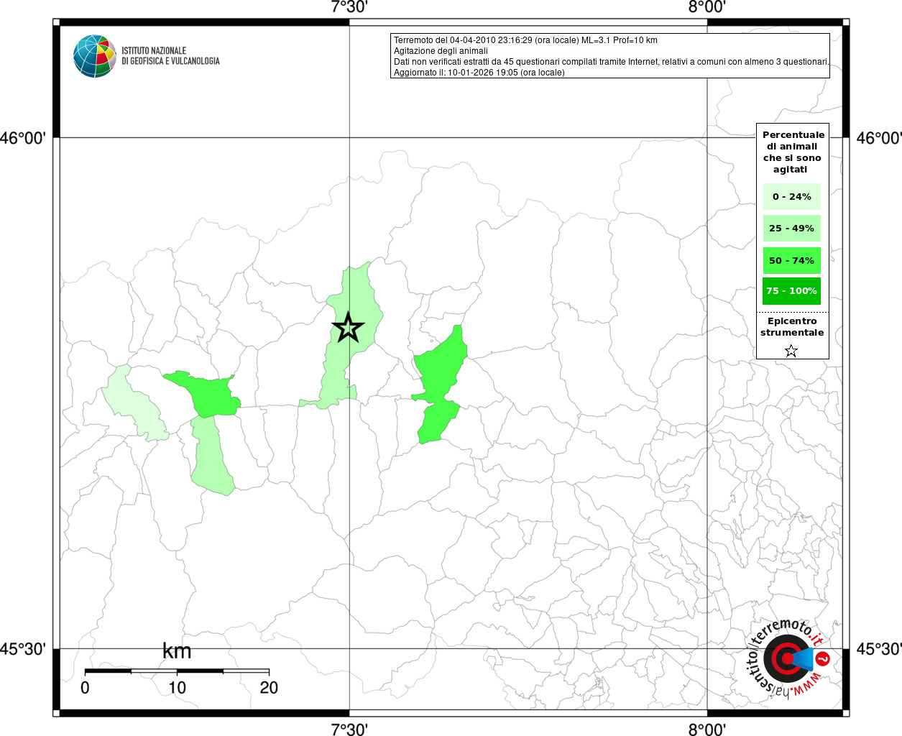Image resolution: width=902 pixels, height=736 pixels.
Task: Select the 75 - 100% legend swatch
Action: (x=791, y=291)
